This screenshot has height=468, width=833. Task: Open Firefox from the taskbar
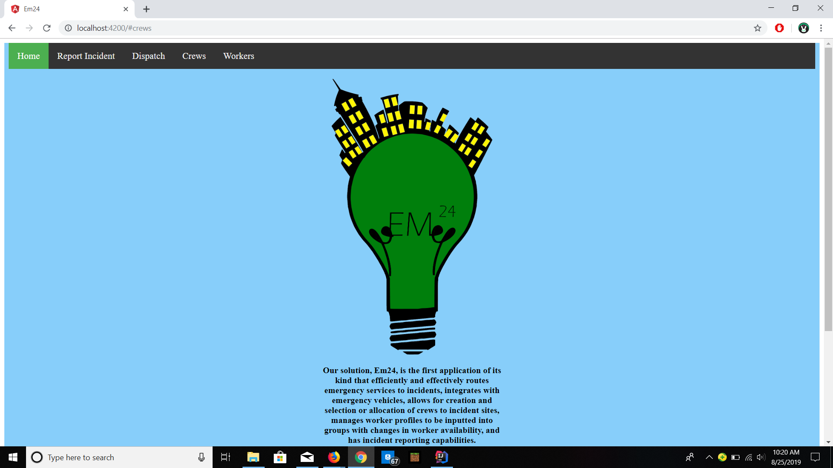tap(334, 457)
